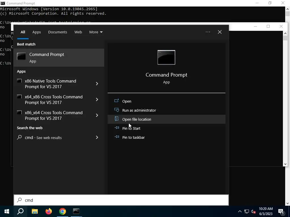
Task: Open Google Chrome from the taskbar
Action: click(x=63, y=211)
